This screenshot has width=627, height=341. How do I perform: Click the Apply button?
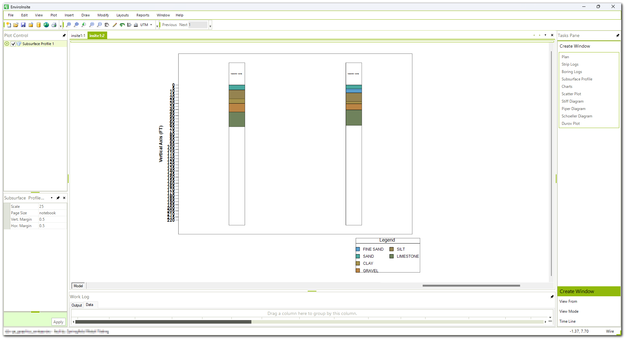(58, 322)
